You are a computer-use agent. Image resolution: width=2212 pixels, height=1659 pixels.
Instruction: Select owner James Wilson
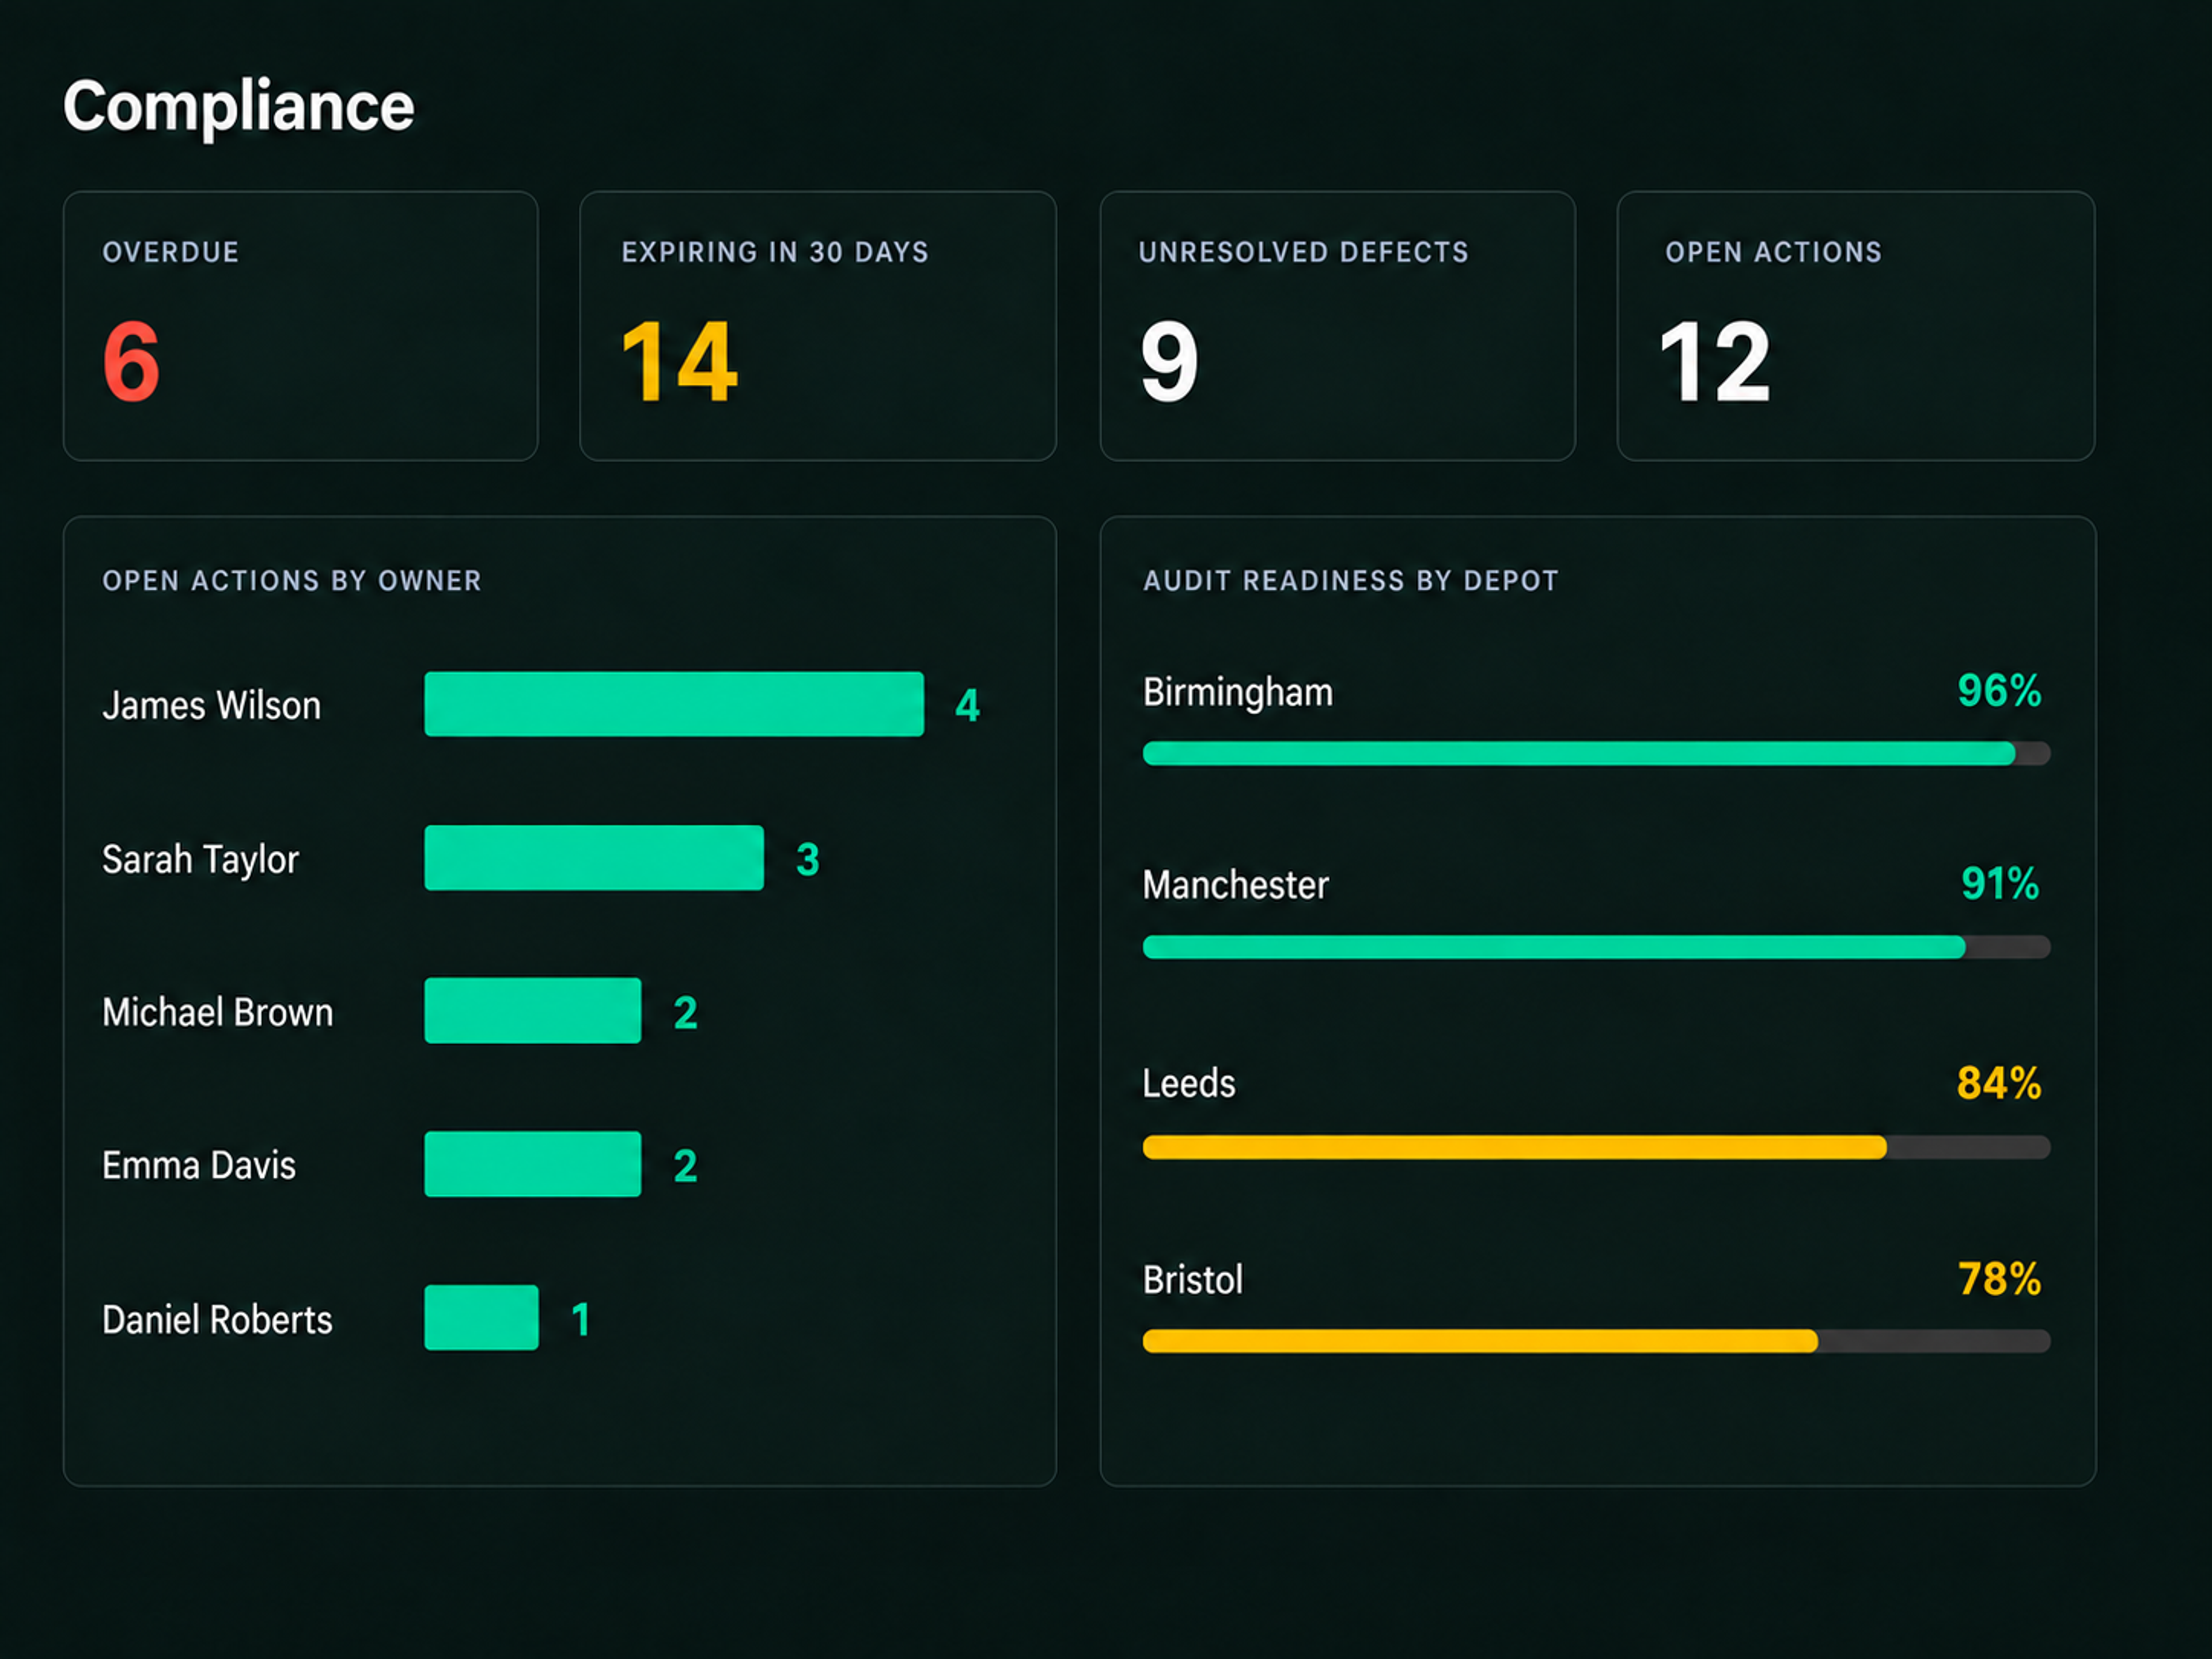pyautogui.click(x=212, y=705)
